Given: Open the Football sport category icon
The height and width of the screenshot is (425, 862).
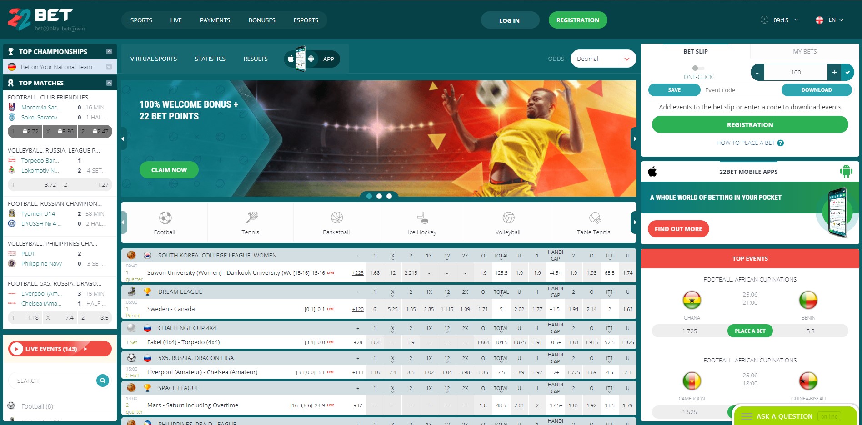Looking at the screenshot, I should tap(165, 218).
